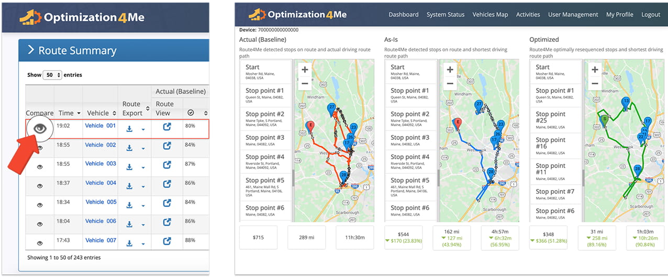Screen dimensions: 668x278
Task: Download route export for Vehicle 005
Action: pos(129,205)
